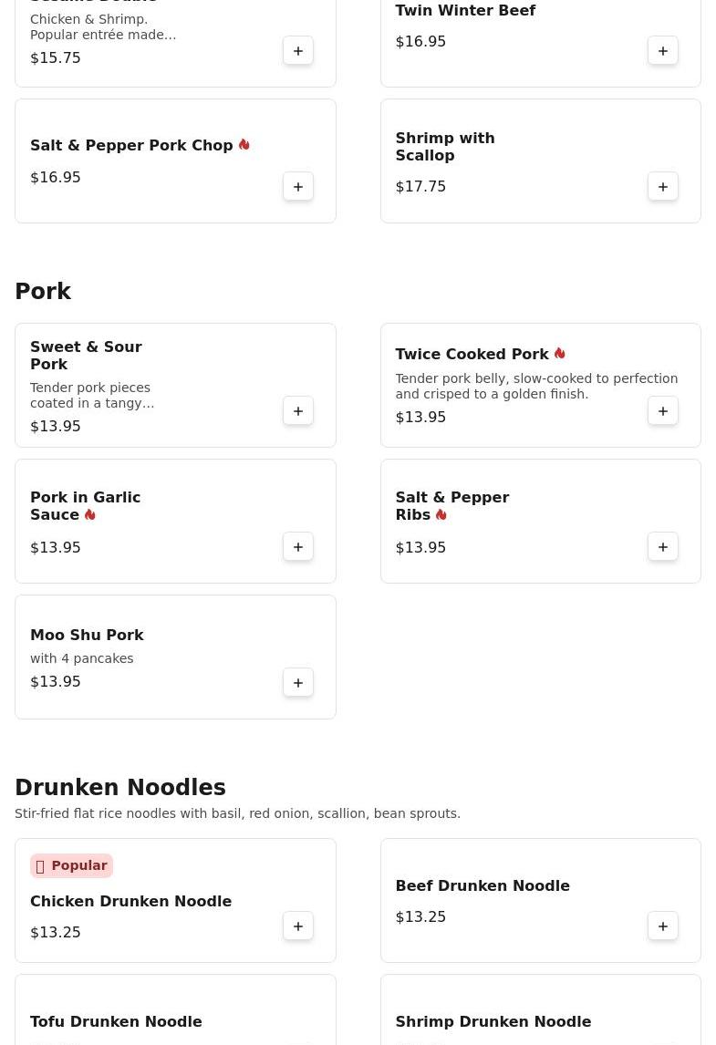Add Shrimp with Scallop to order

coord(663,187)
